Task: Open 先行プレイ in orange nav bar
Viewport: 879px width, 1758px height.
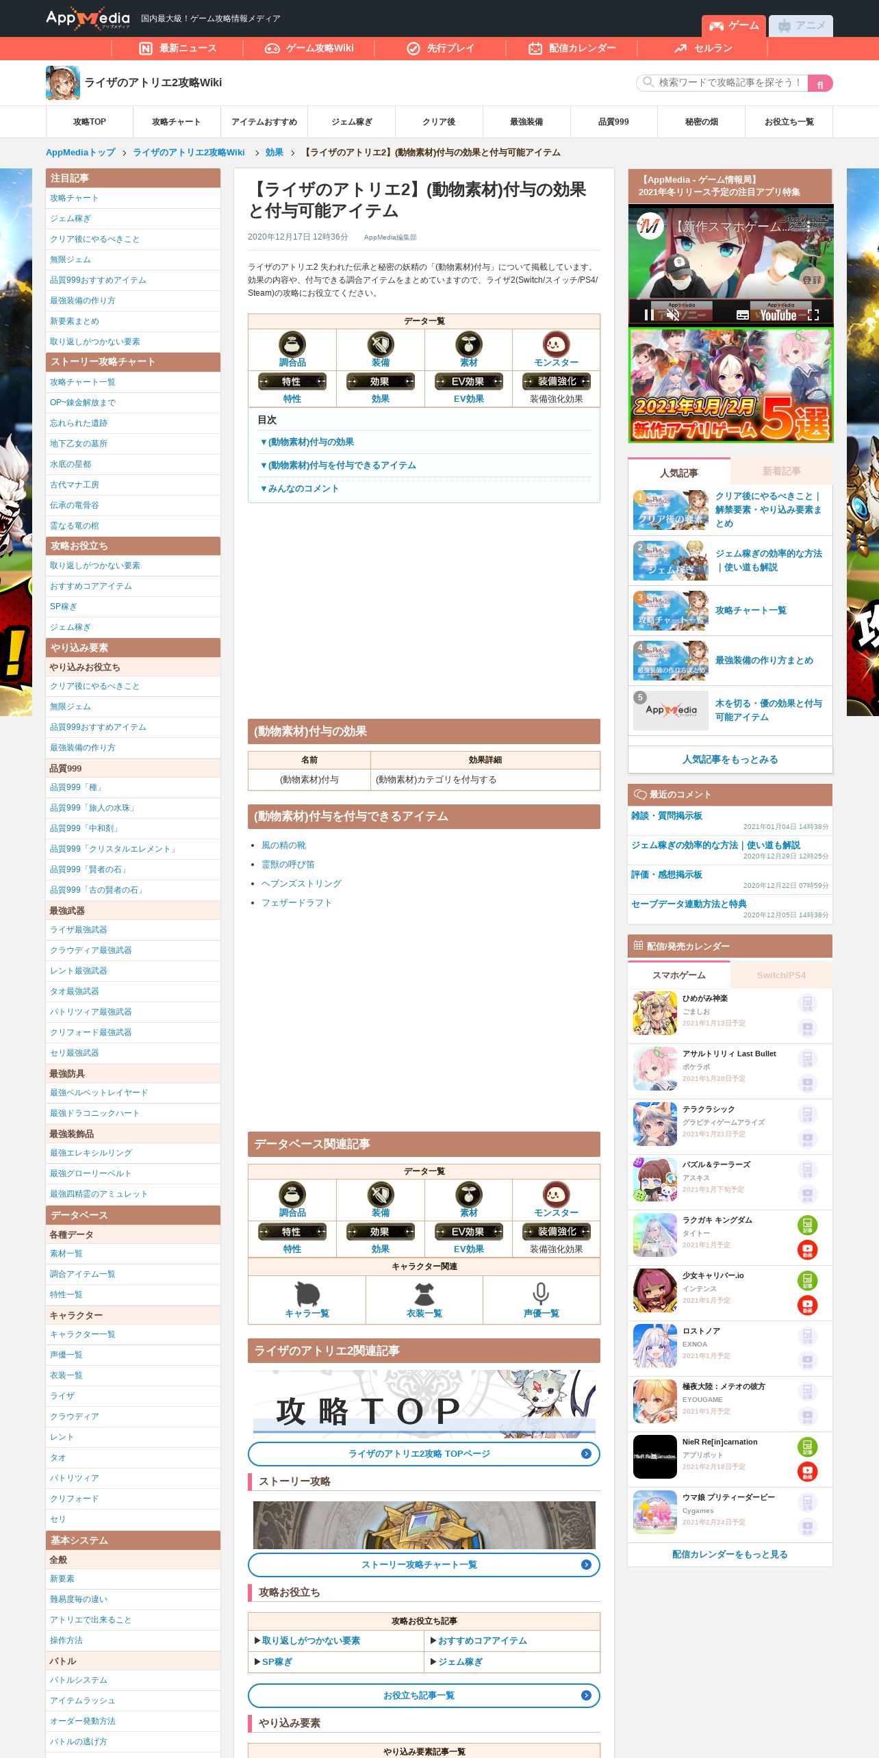Action: pyautogui.click(x=441, y=48)
